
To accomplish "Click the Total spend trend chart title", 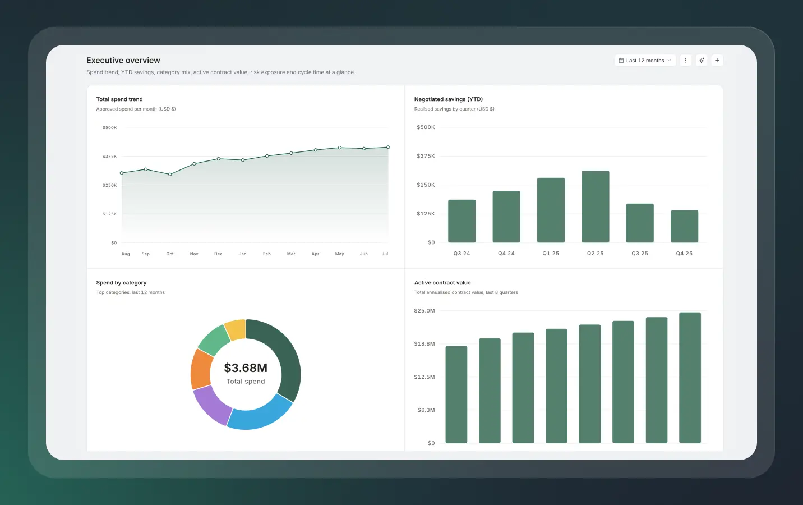I will pos(119,99).
